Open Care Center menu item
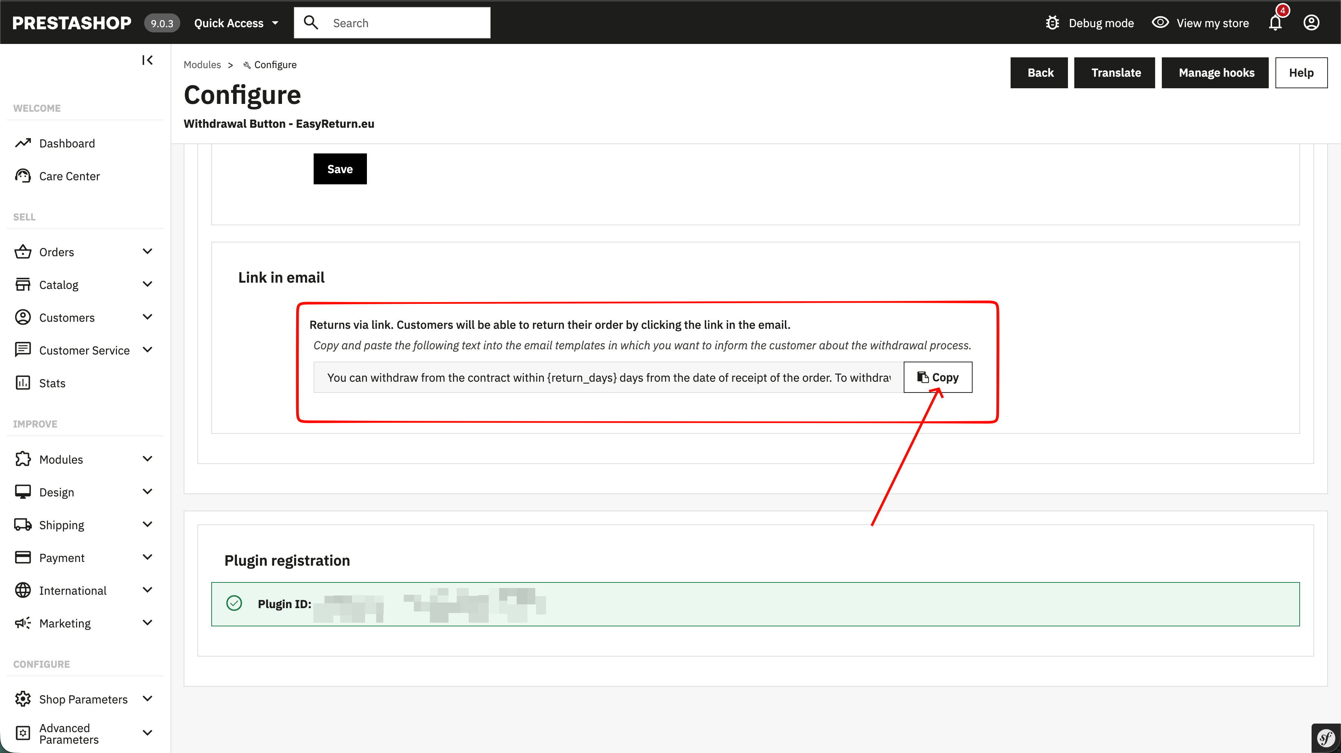The image size is (1341, 753). [x=69, y=176]
